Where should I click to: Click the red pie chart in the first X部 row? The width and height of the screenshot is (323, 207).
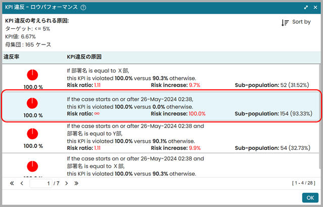click(33, 75)
